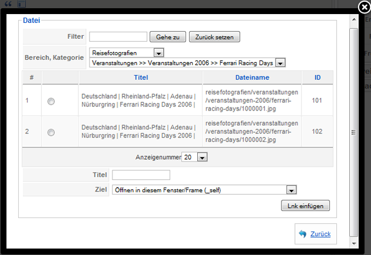Close the modal dialog with X icon
Image resolution: width=371 pixels, height=255 pixels.
[365, 7]
